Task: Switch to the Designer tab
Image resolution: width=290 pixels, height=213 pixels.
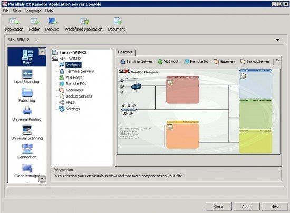Action: (125, 52)
